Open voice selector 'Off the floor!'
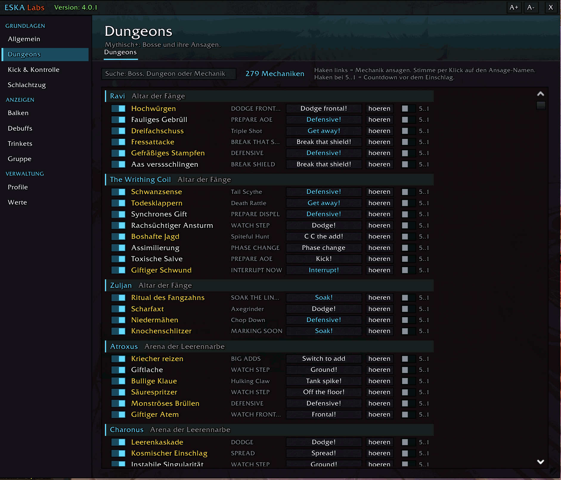Viewport: 561px width, 480px height. (x=324, y=392)
